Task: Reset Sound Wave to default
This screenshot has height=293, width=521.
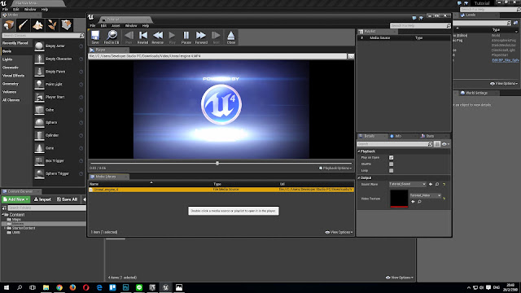Action: [x=444, y=185]
